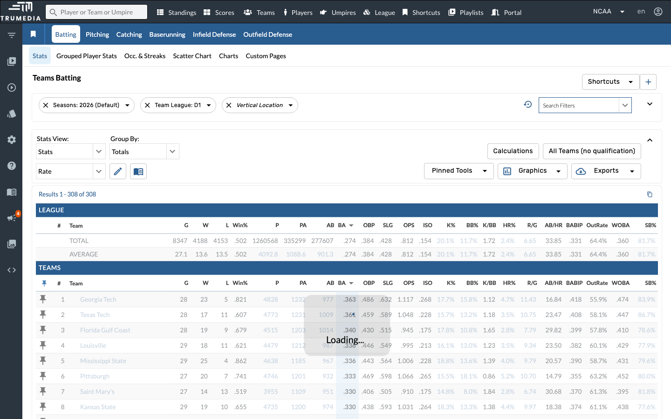The width and height of the screenshot is (671, 419).
Task: Open the Rate dropdown
Action: 71,171
